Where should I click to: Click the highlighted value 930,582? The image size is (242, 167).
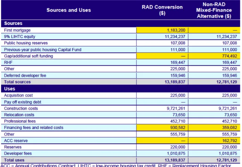pos(178,127)
